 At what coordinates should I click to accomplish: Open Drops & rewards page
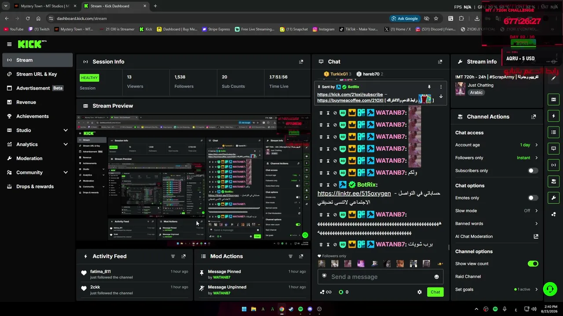[37, 187]
